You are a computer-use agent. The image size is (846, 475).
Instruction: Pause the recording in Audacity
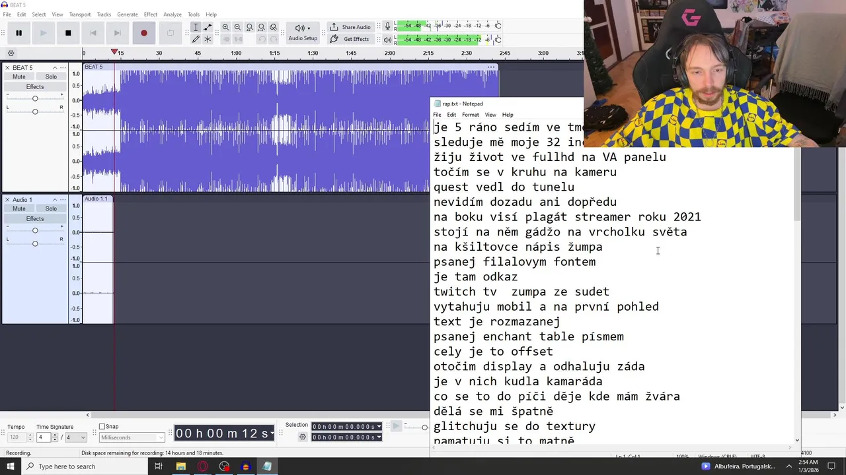[x=19, y=33]
